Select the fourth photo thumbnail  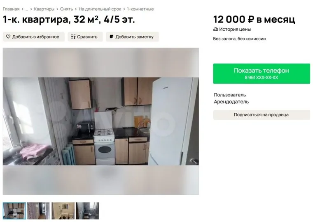[87, 211]
